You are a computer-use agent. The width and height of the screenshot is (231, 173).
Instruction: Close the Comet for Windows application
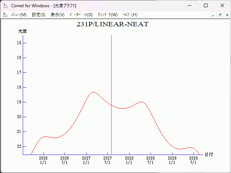click(x=222, y=6)
